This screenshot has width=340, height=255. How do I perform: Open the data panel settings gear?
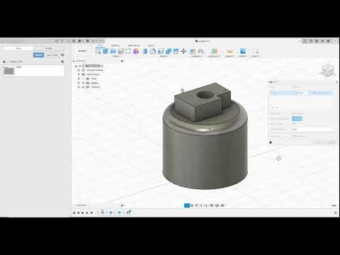click(x=62, y=55)
